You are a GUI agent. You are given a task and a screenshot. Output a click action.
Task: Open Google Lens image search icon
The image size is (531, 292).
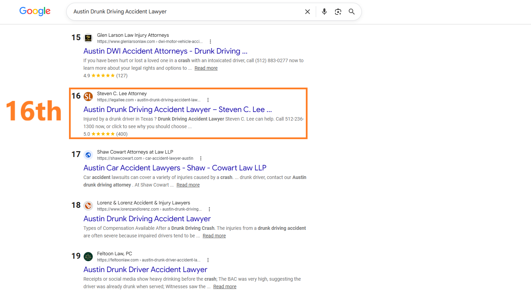click(x=338, y=12)
